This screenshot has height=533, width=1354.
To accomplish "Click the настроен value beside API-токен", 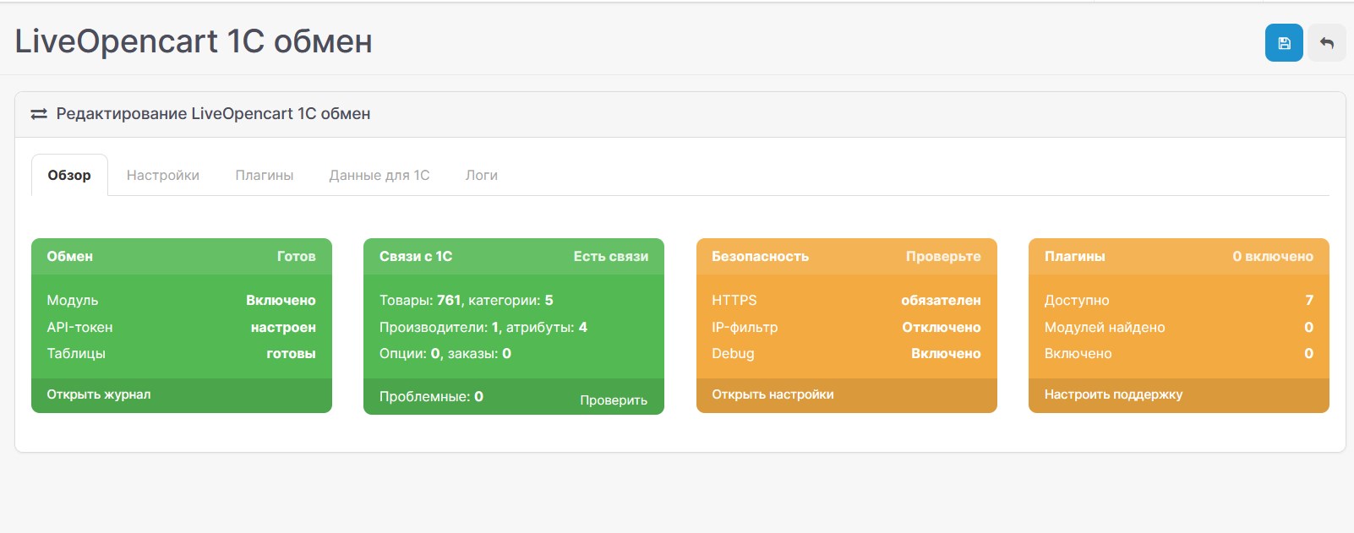I will pos(283,327).
